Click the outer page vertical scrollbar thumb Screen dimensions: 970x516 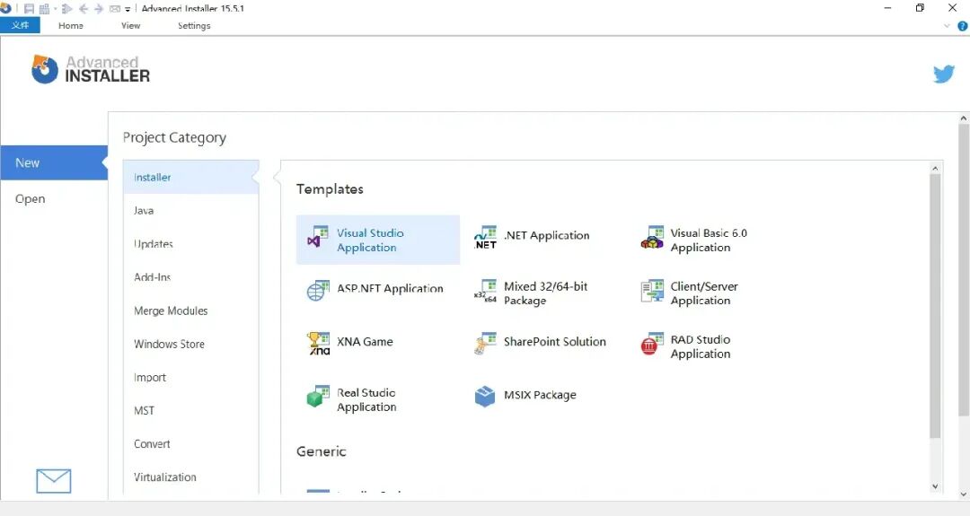click(963, 269)
